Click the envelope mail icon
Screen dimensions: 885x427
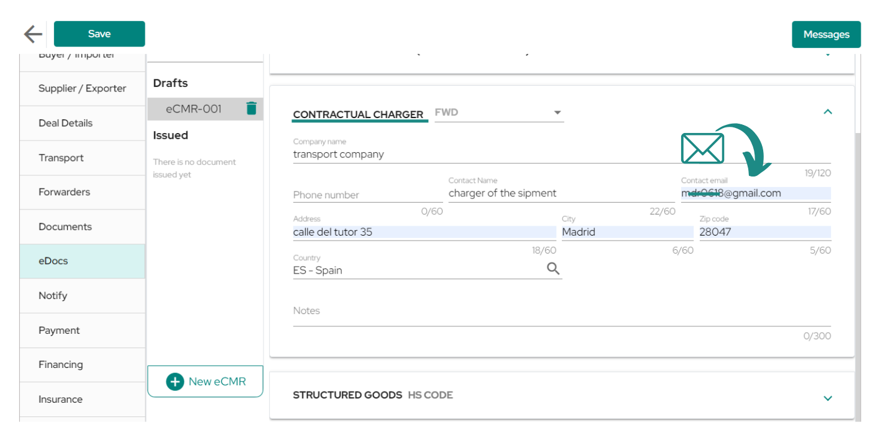pyautogui.click(x=702, y=149)
